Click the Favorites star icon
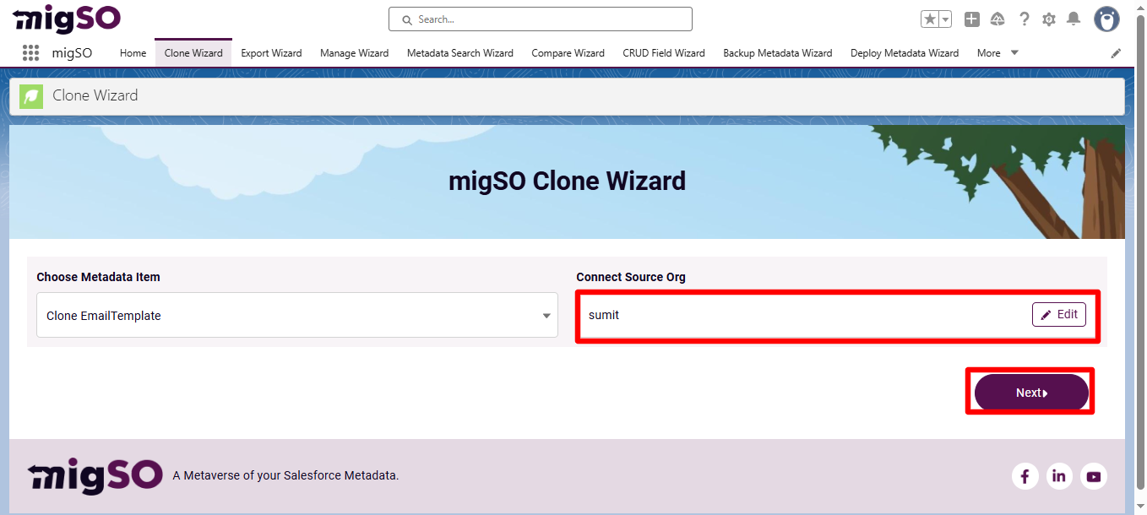This screenshot has width=1147, height=515. [930, 19]
